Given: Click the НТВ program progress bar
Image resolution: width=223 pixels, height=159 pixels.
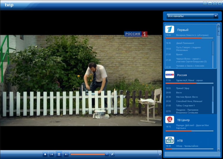Looking at the screenshot, I should [189, 149].
